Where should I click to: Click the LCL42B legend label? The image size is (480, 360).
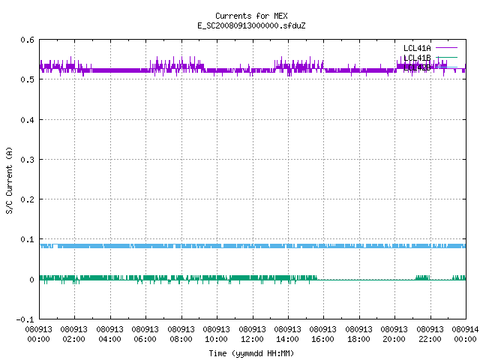point(417,67)
